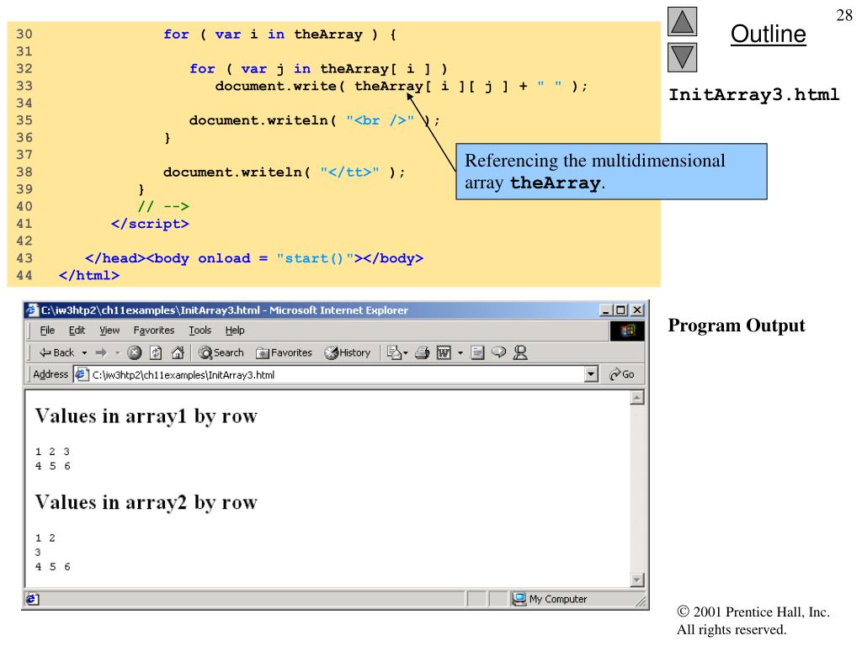Click the '</script>' code line
Image resolution: width=862 pixels, height=646 pixels.
click(150, 224)
